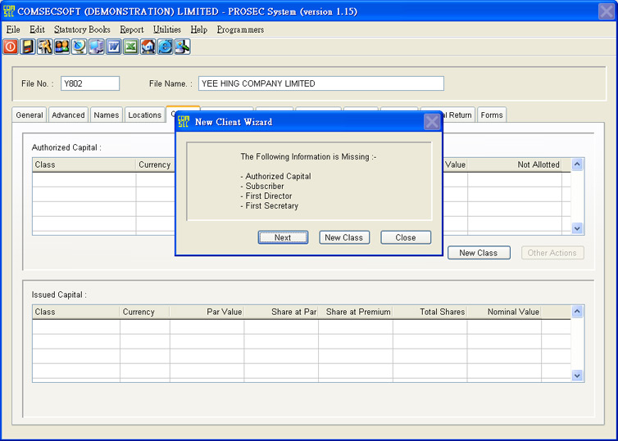Click the floppy disk save icon
618x441 pixels.
[x=28, y=47]
